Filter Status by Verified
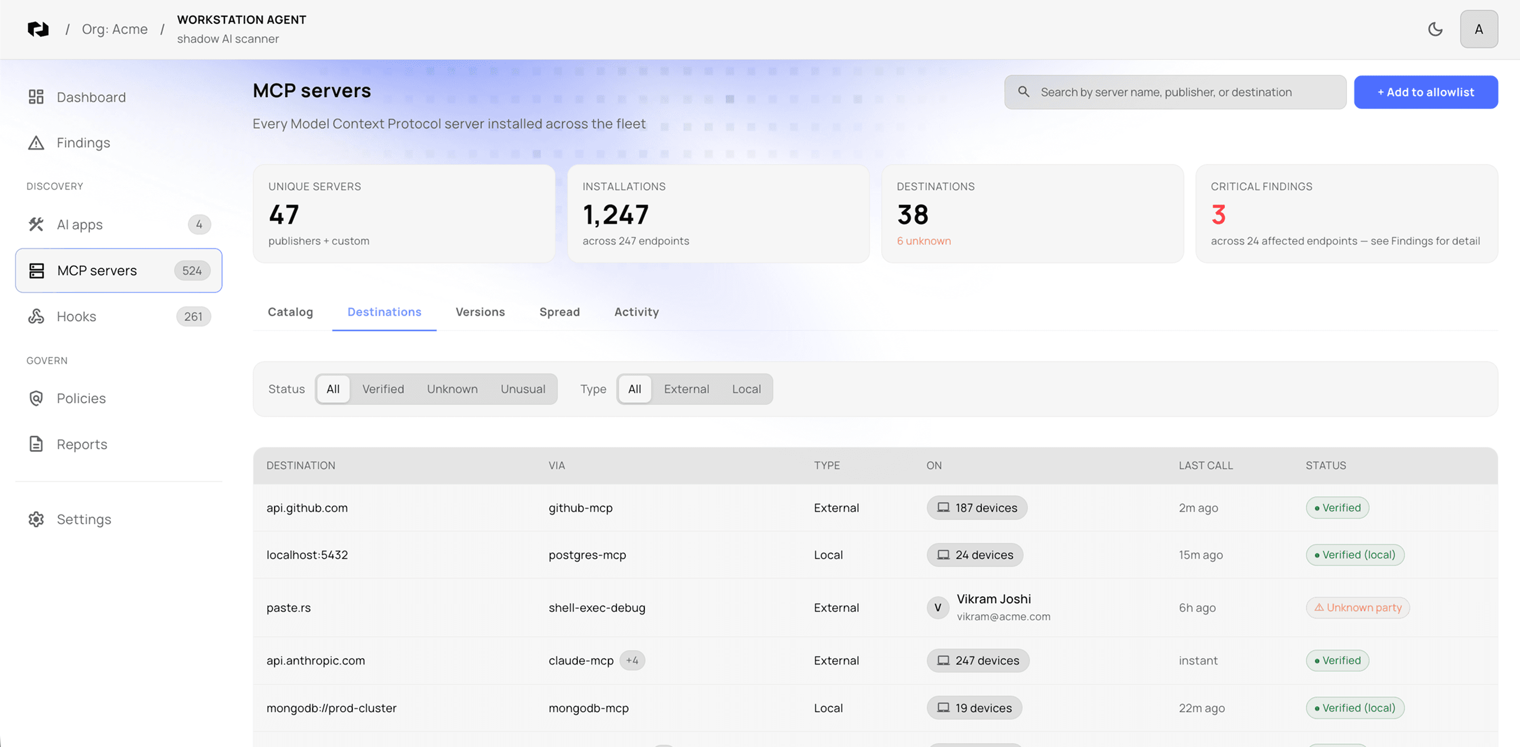Image resolution: width=1520 pixels, height=747 pixels. pos(383,389)
